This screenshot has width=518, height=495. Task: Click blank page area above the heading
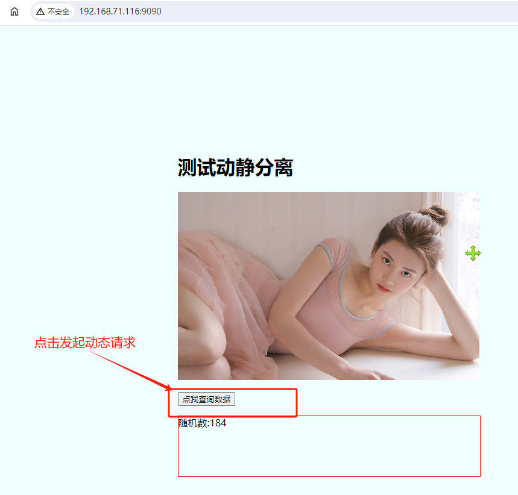coord(259,90)
